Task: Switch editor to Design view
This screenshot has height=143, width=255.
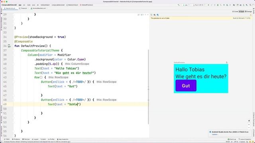Action: pos(248,12)
